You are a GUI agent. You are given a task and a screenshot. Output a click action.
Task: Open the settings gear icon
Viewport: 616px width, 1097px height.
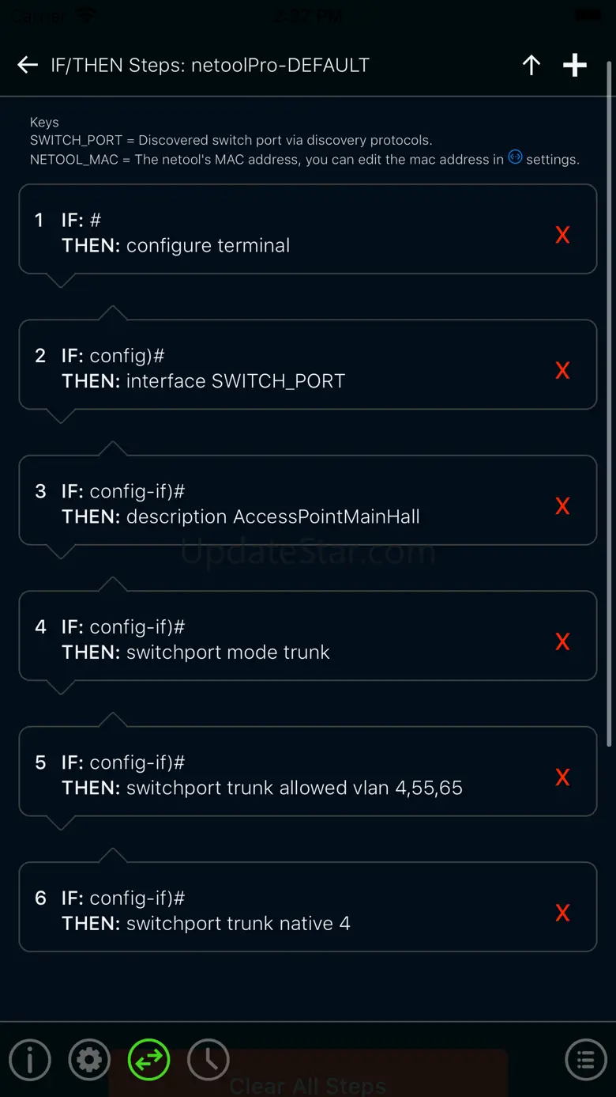(x=89, y=1059)
